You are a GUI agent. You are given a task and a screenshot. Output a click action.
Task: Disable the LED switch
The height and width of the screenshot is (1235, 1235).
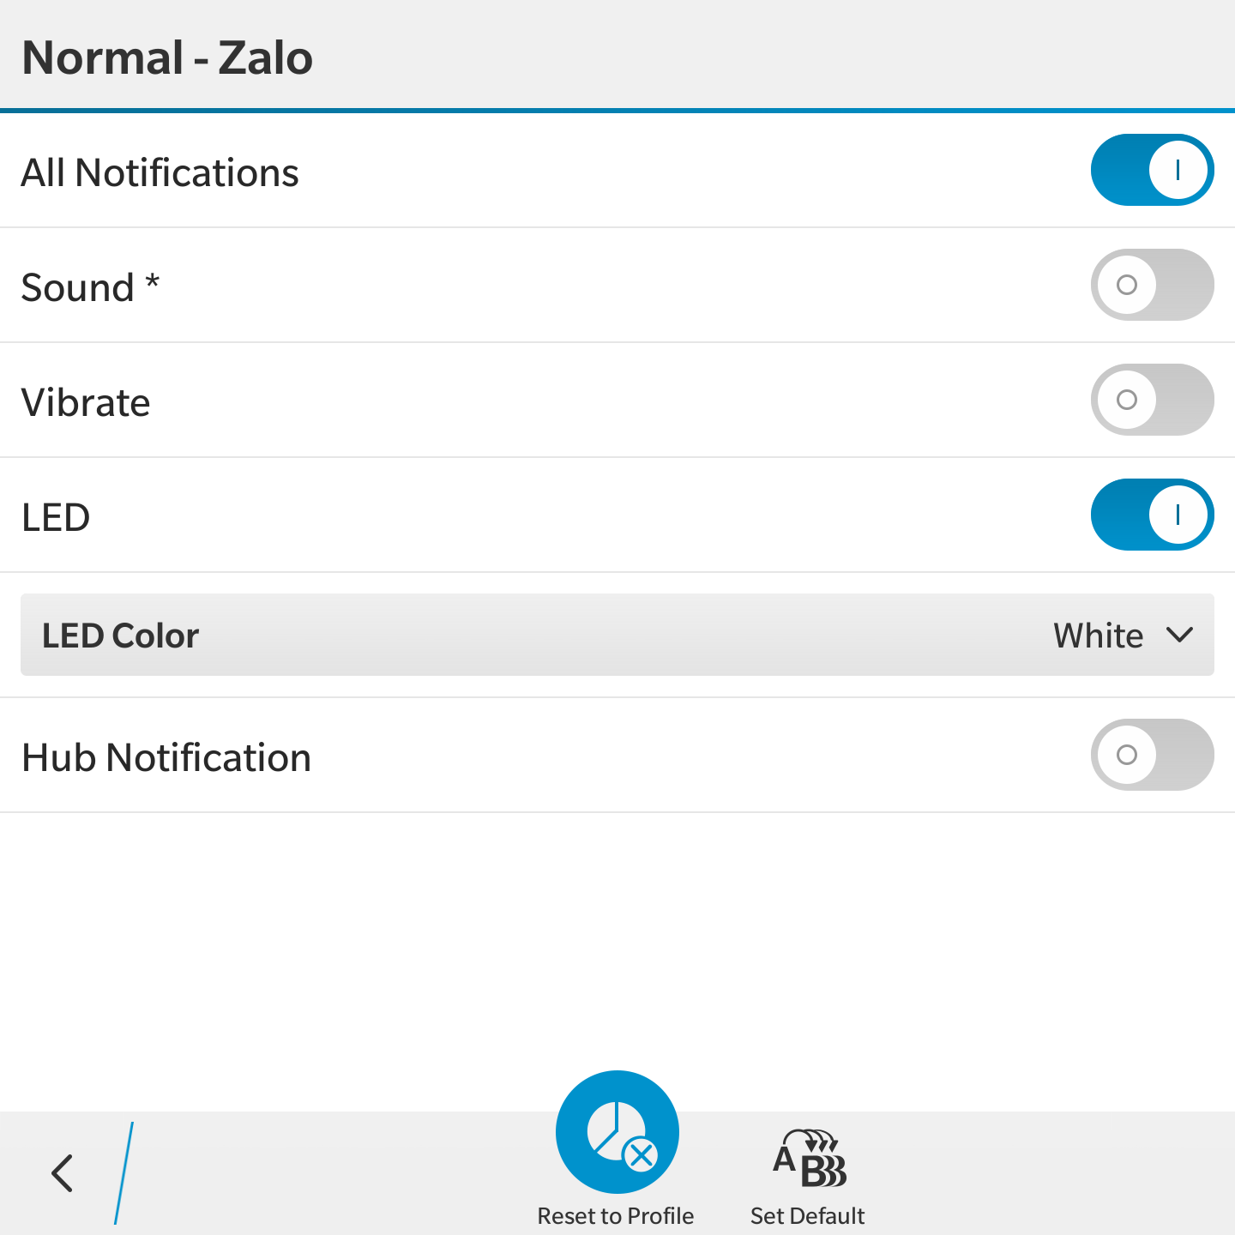click(1152, 515)
